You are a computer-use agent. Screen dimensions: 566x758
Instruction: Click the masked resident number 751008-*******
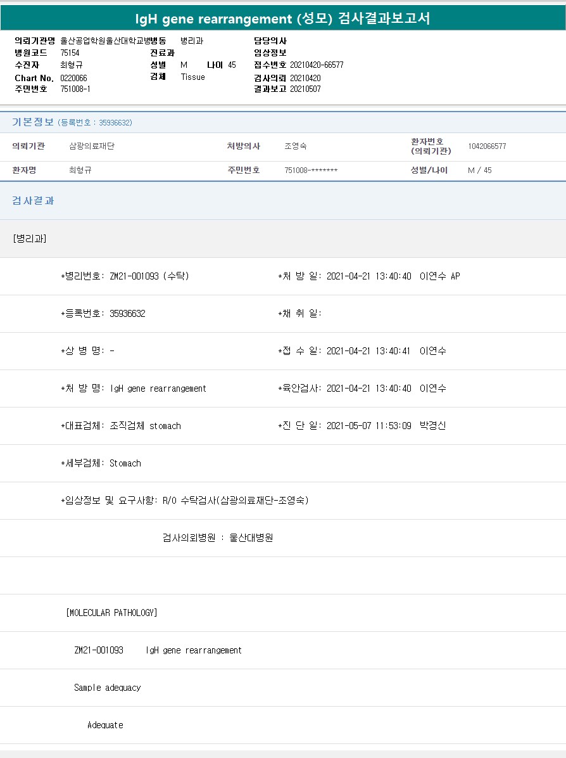[311, 170]
